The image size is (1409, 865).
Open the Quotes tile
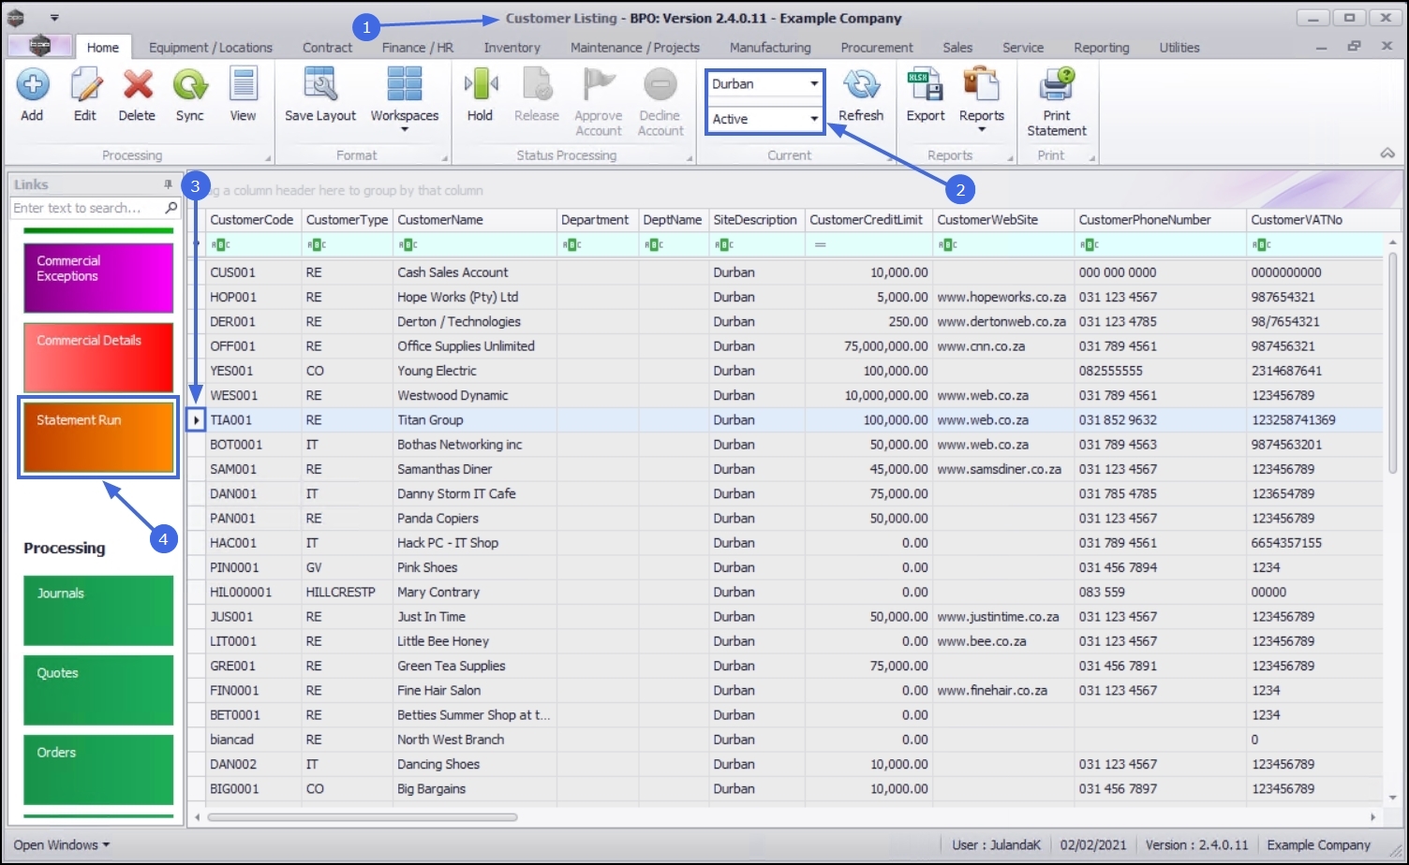click(x=98, y=690)
